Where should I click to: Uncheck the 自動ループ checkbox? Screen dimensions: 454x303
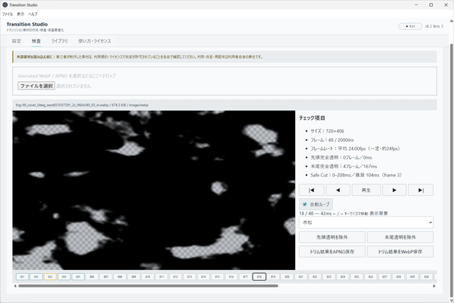coord(305,204)
